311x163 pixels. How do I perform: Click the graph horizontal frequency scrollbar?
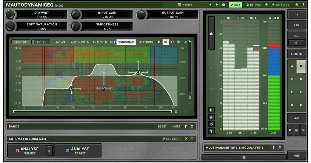tap(92, 112)
